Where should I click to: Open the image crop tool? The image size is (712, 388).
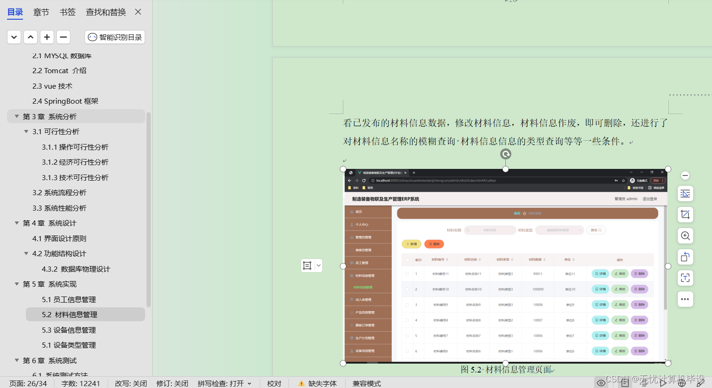coord(685,214)
